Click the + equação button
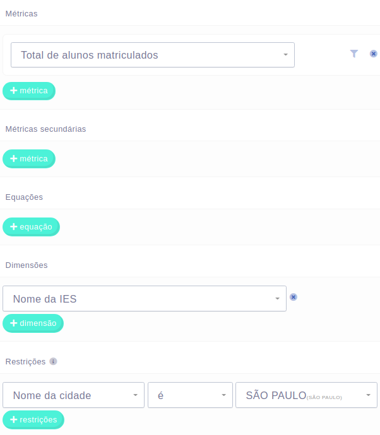Viewport: 380px width, 435px height. pos(31,227)
